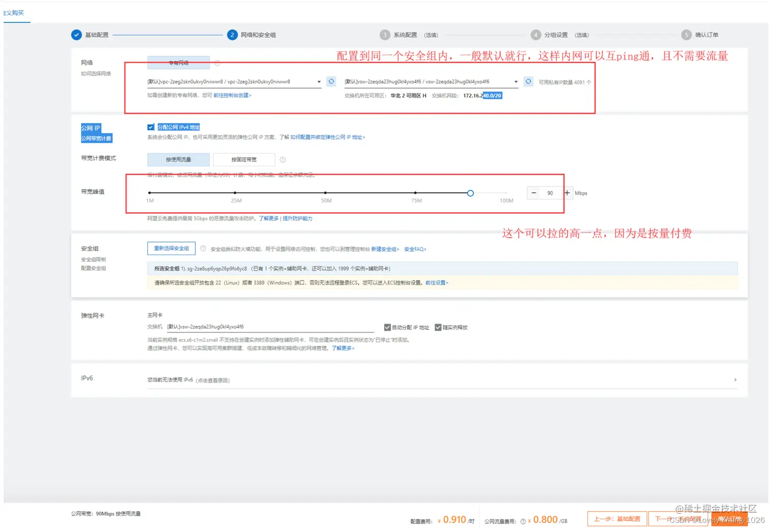
Task: Open the security group help icon
Action: coord(203,248)
